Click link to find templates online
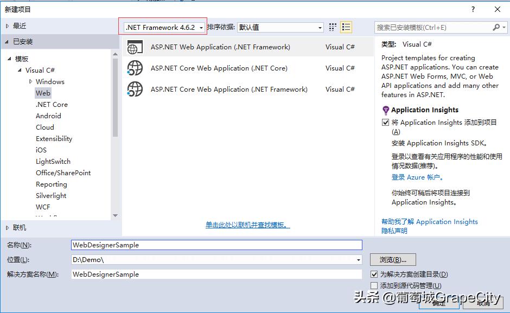This screenshot has height=313, width=510. click(247, 225)
